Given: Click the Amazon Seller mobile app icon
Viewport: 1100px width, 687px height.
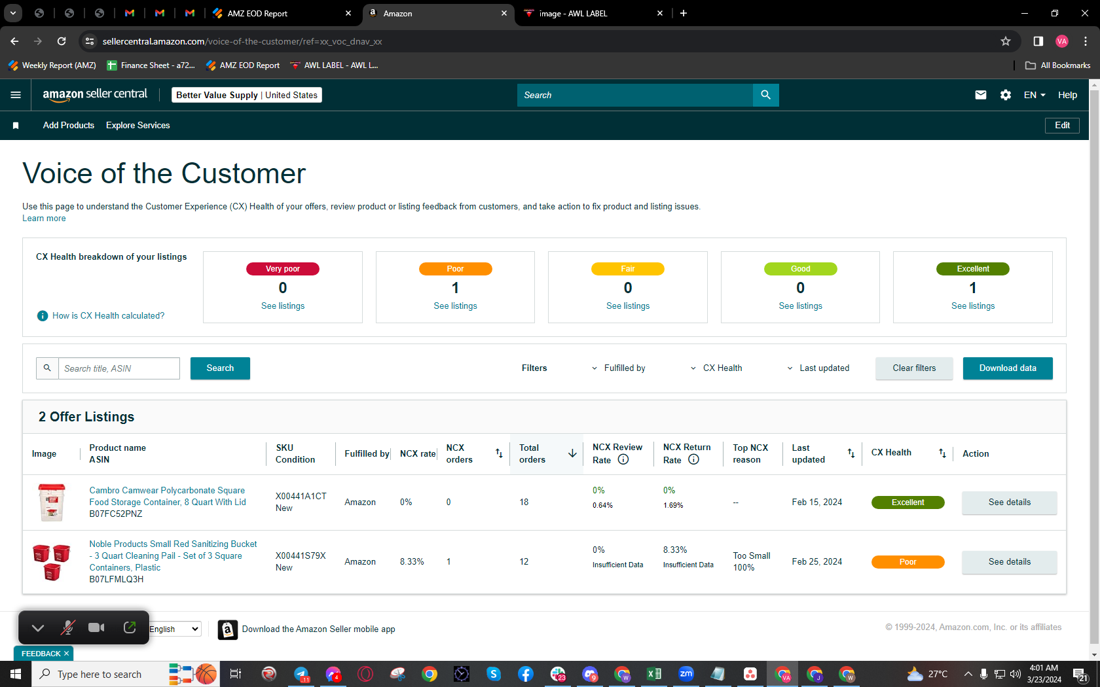Looking at the screenshot, I should pos(227,629).
